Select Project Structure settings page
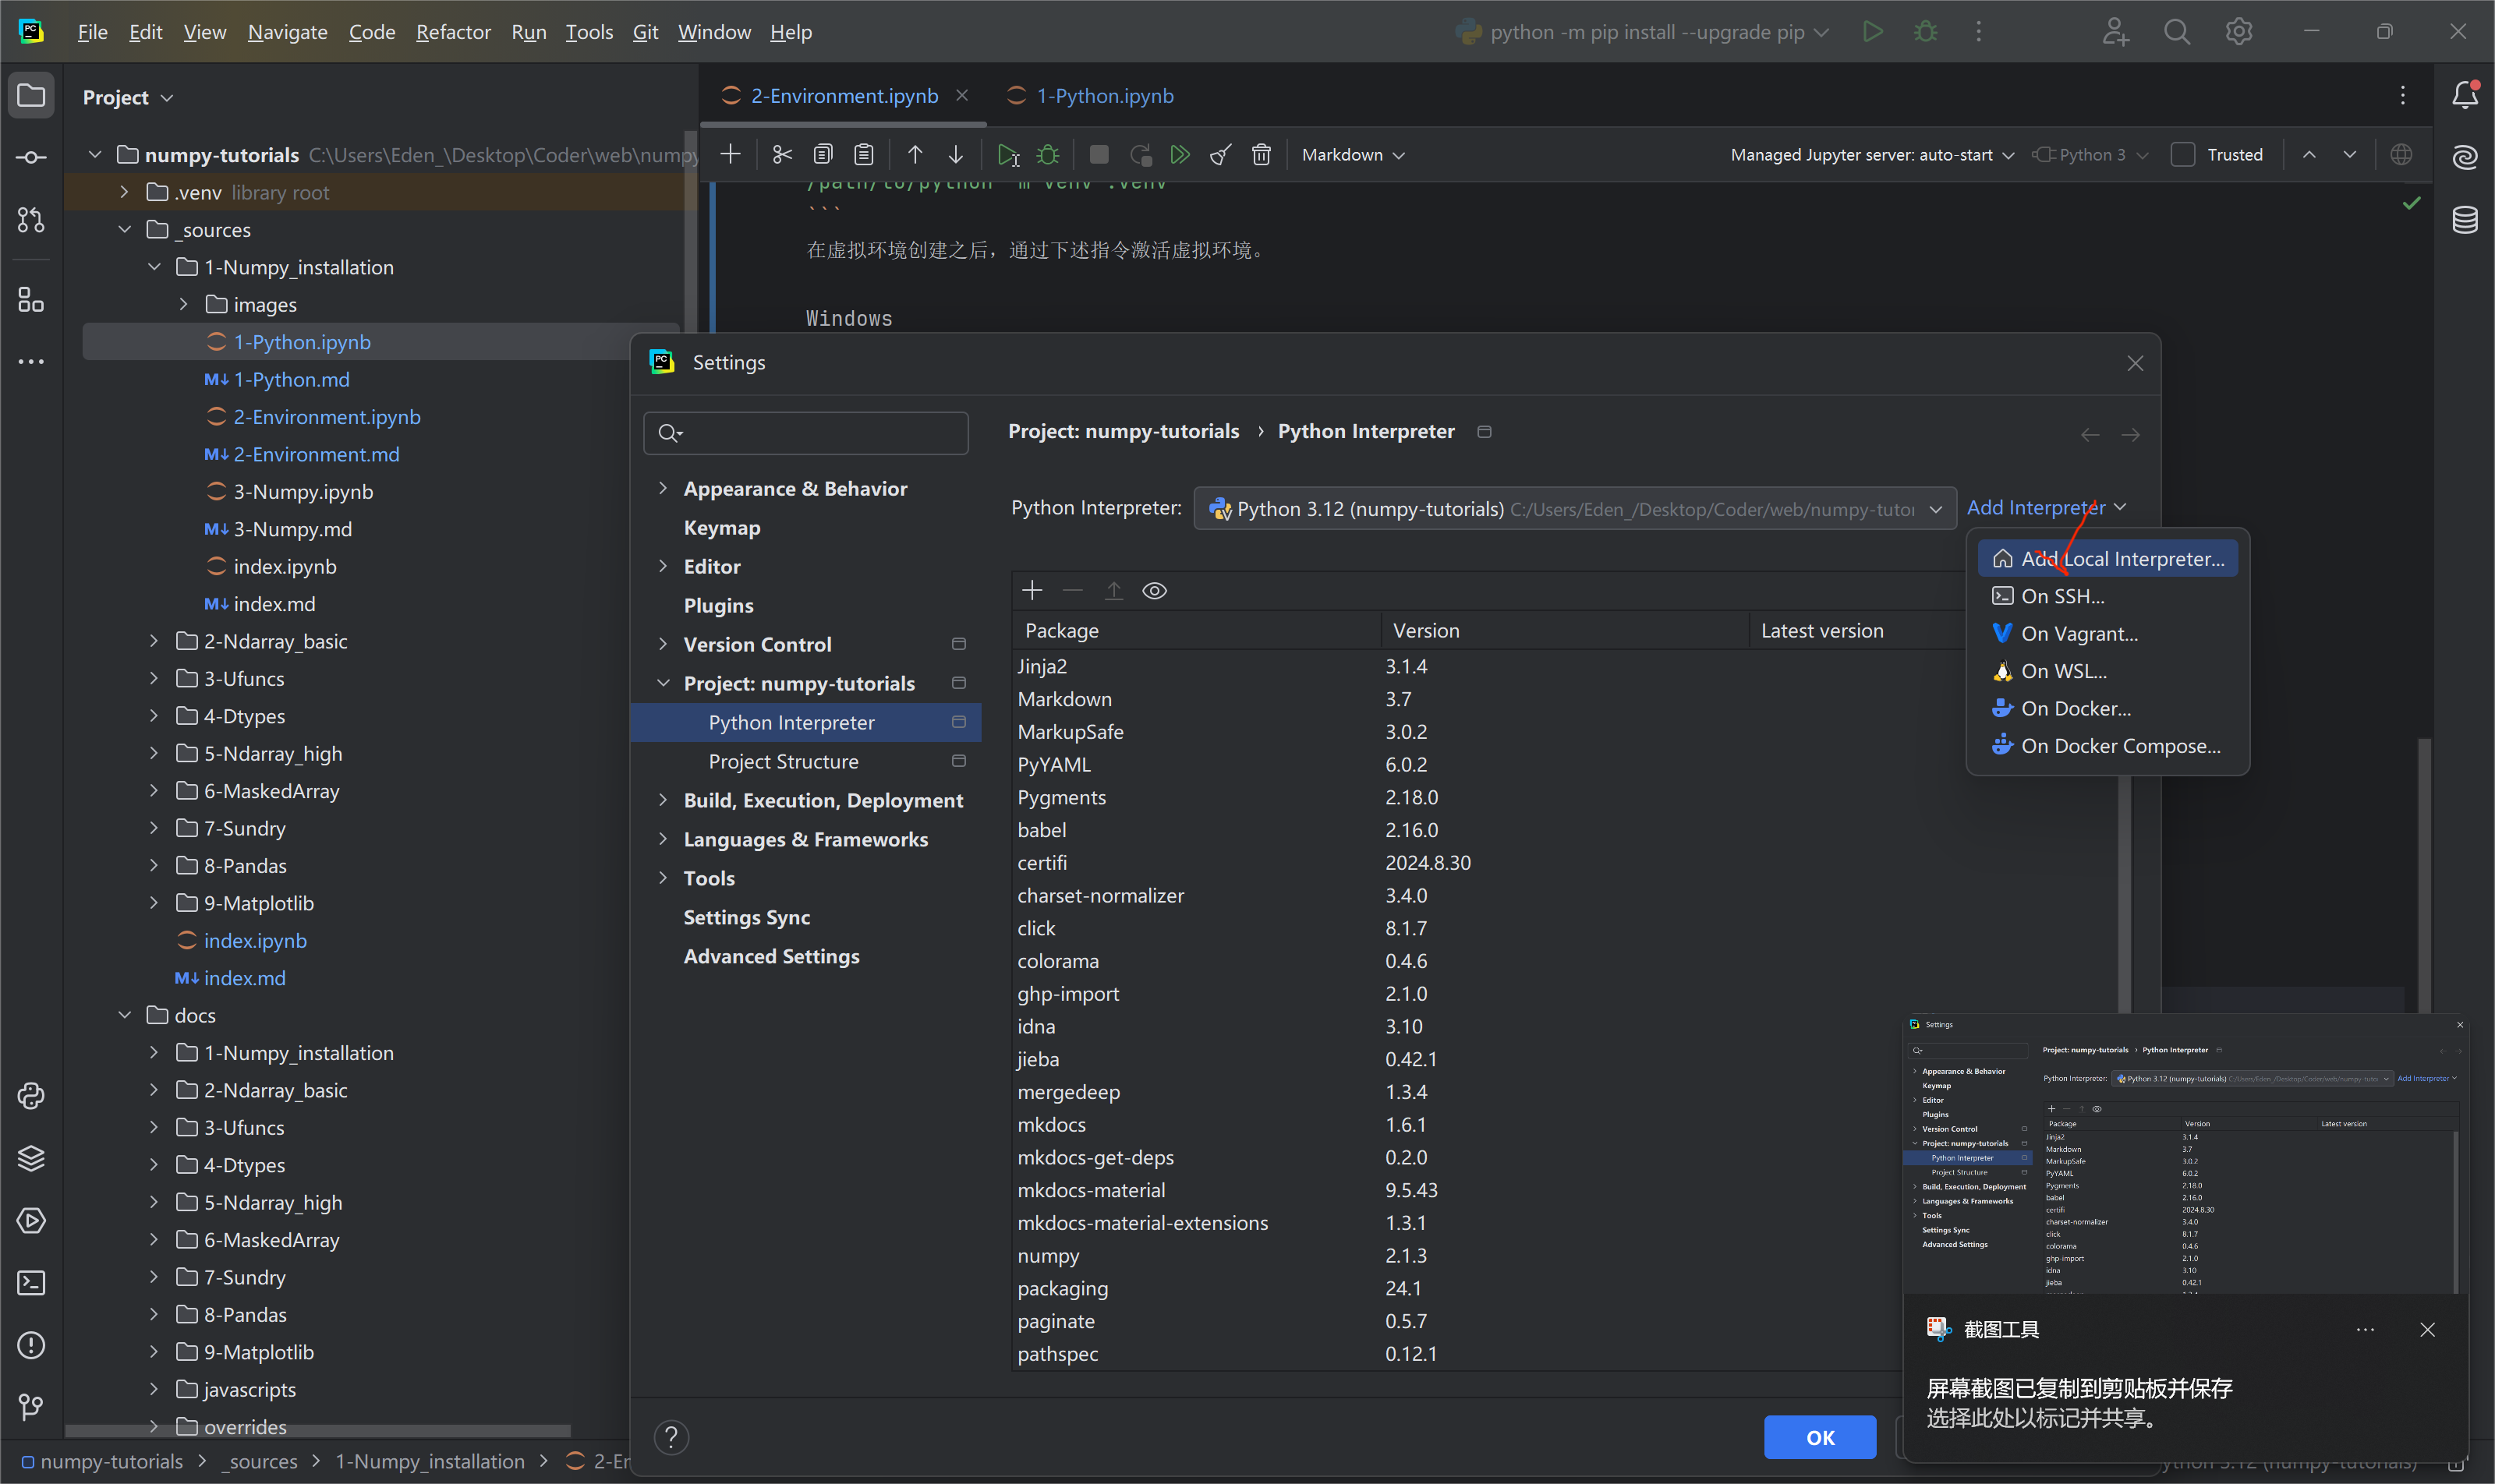 point(784,762)
